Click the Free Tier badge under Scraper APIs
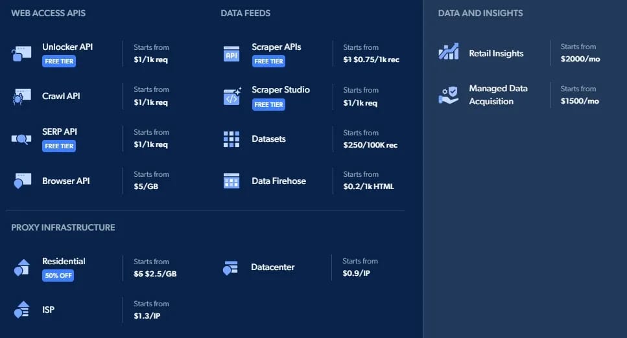The height and width of the screenshot is (338, 627). click(268, 61)
